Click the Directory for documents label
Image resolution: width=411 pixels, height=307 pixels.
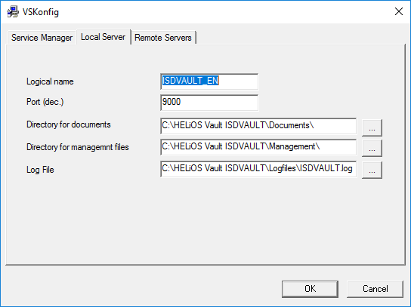click(x=69, y=124)
